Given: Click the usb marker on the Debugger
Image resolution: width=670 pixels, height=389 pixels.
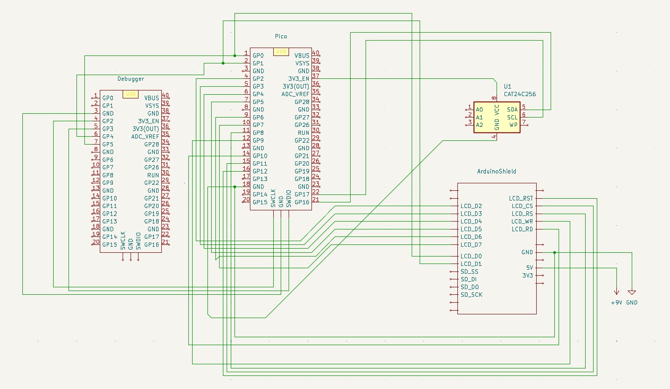Looking at the screenshot, I should pos(131,94).
